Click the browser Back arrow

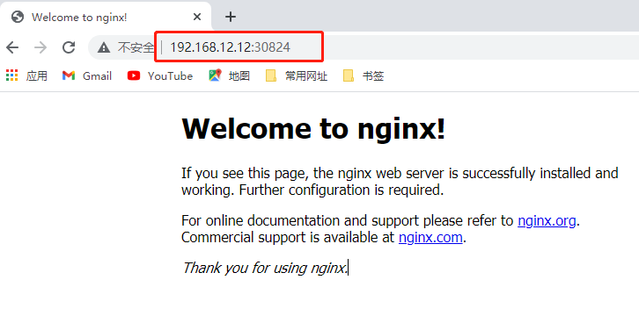(12, 47)
